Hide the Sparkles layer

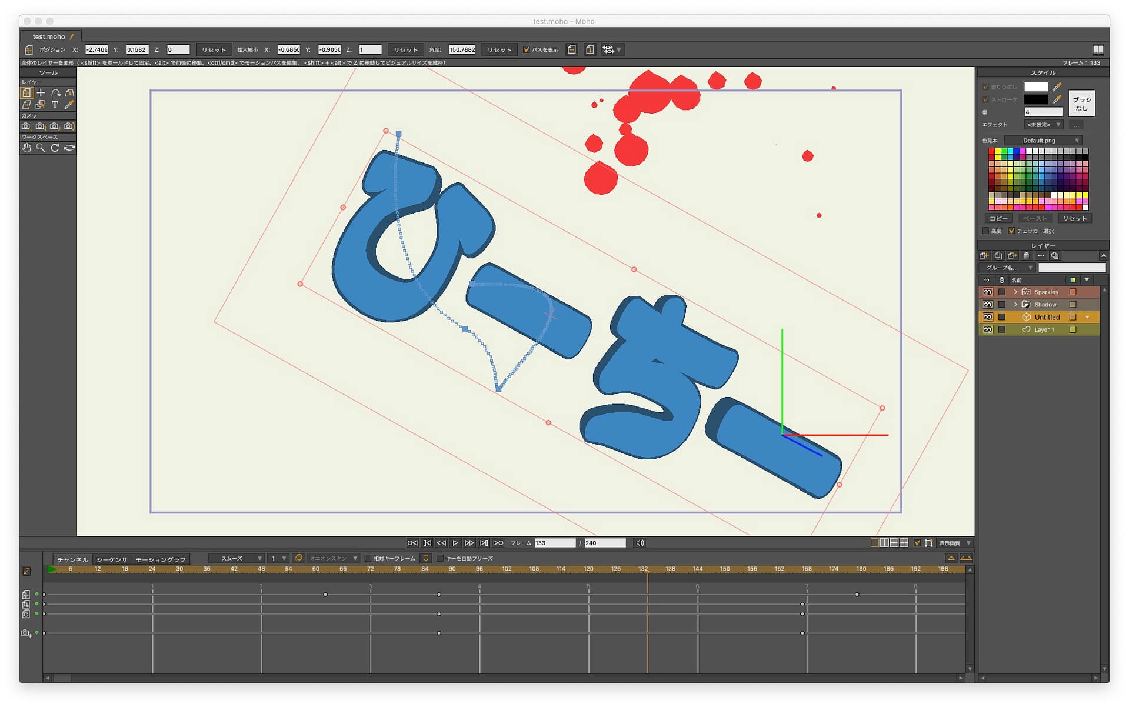(x=988, y=292)
